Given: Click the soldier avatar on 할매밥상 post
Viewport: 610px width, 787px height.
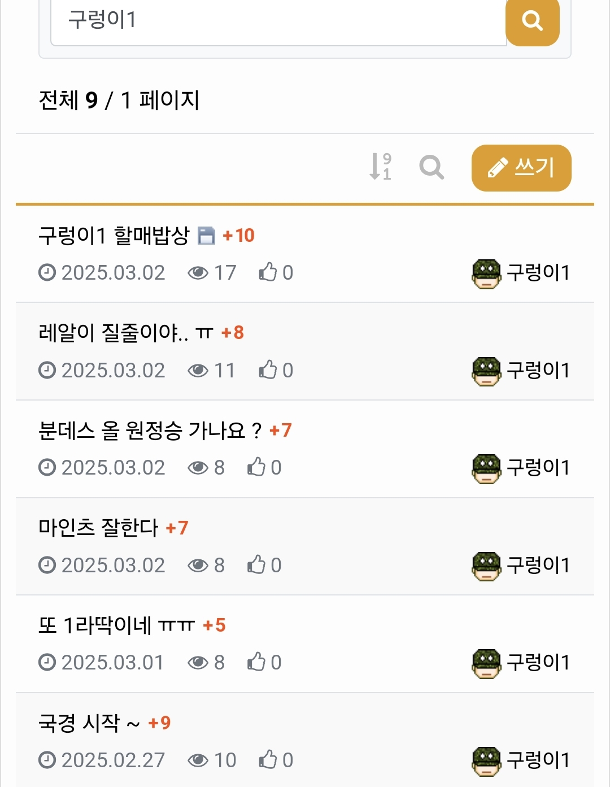Looking at the screenshot, I should (x=486, y=273).
